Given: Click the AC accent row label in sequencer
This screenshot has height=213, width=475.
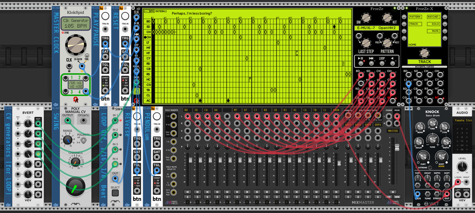Looking at the screenshot, I should pyautogui.click(x=148, y=101).
